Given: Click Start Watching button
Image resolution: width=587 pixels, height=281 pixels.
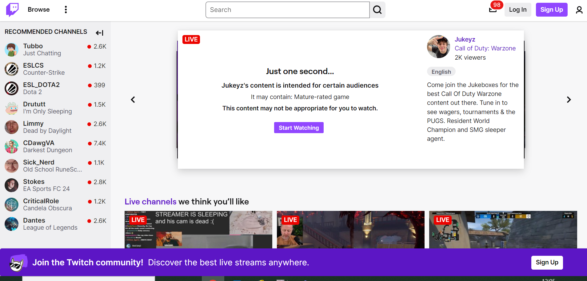Looking at the screenshot, I should point(299,128).
